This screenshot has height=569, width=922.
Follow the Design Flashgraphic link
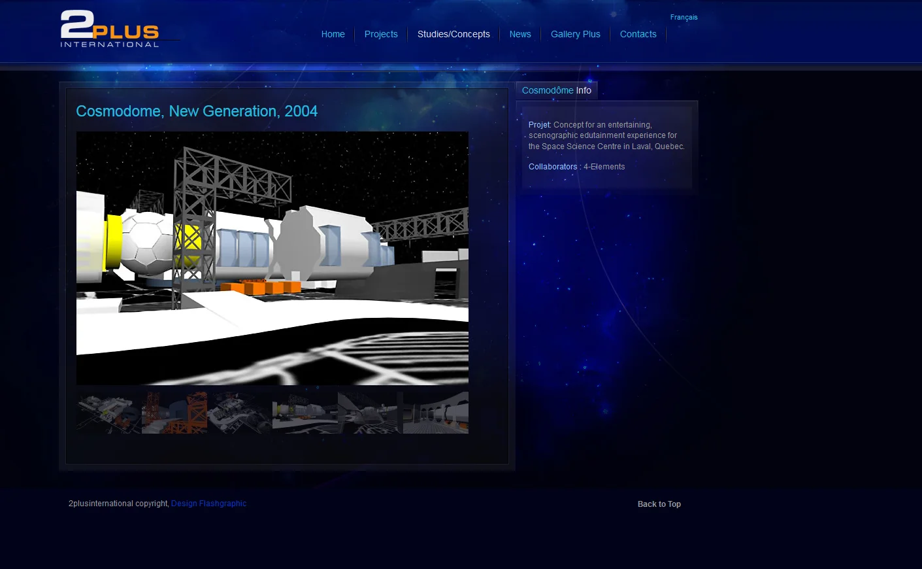(208, 504)
